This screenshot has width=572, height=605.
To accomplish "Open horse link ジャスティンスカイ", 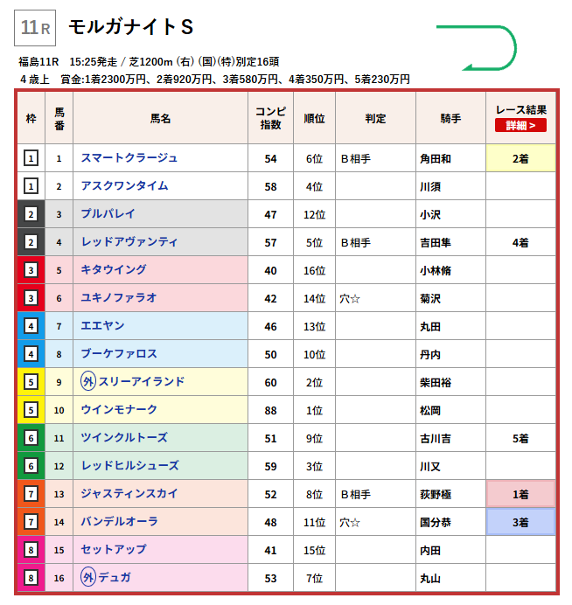I will (129, 493).
